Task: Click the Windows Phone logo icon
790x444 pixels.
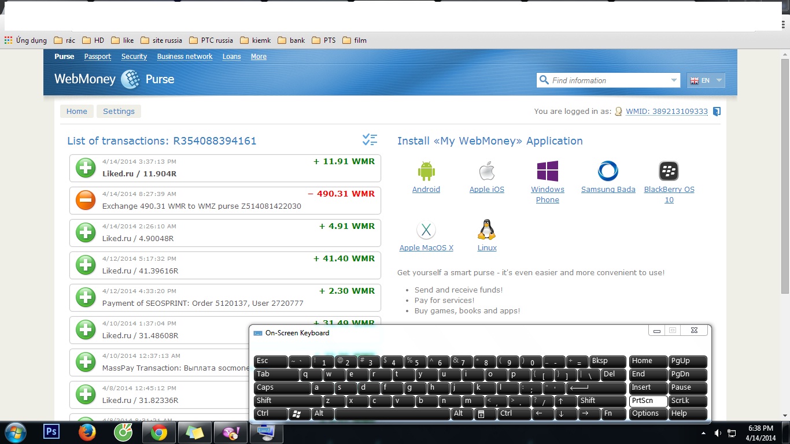Action: (547, 171)
